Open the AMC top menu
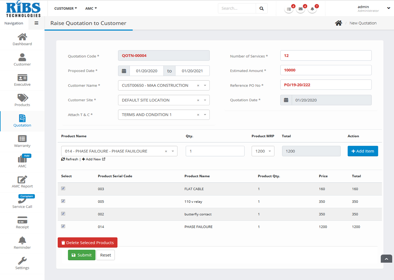Screen dimensions: 394x280 91,8
